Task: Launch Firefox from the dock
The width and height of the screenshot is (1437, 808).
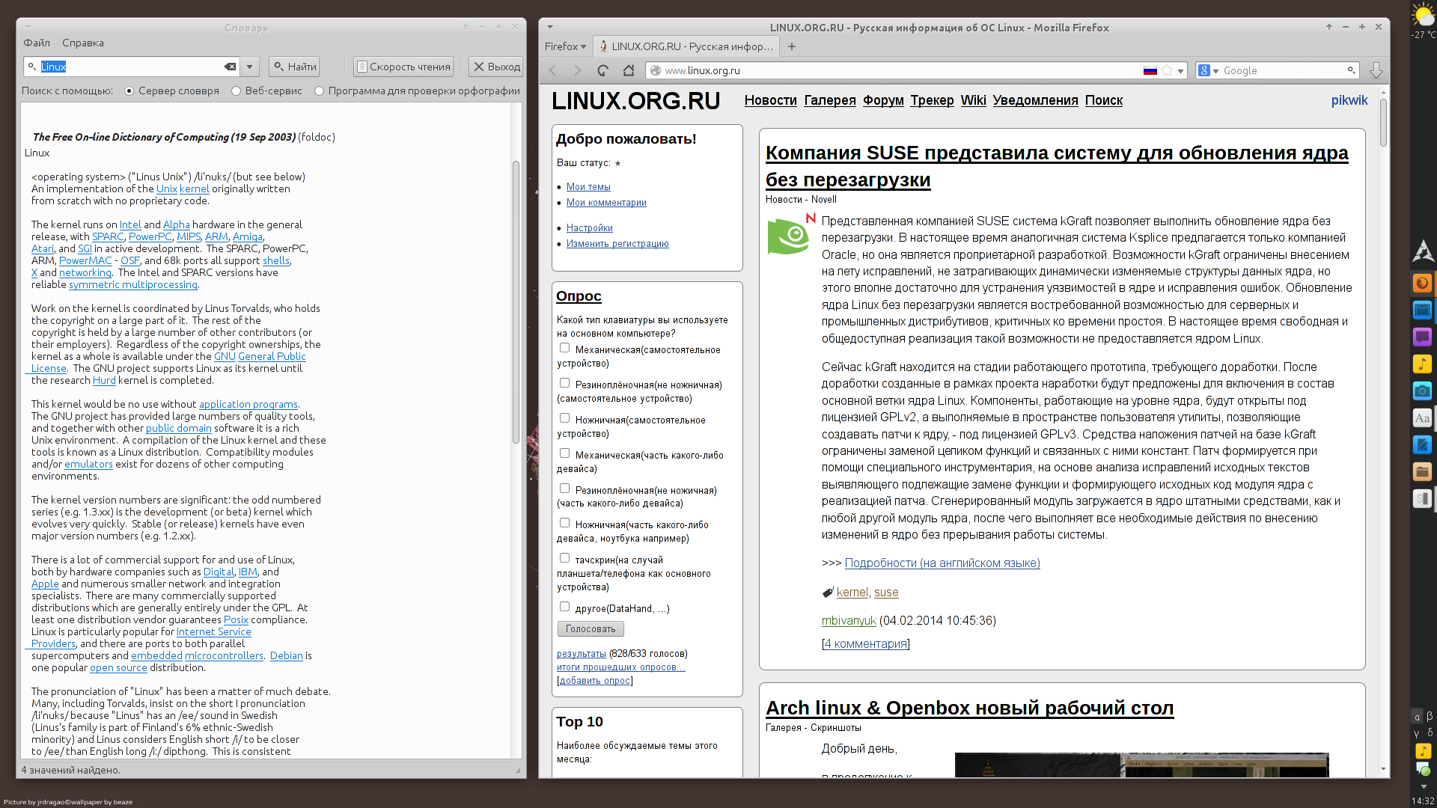Action: (x=1422, y=284)
